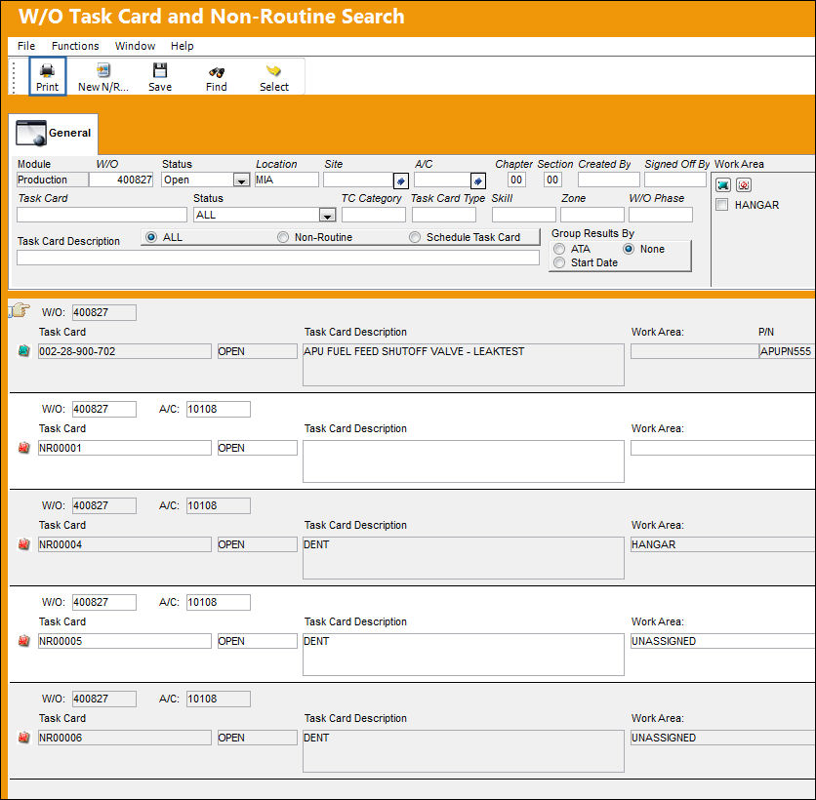Click the Zone input field
This screenshot has width=816, height=800.
click(592, 215)
